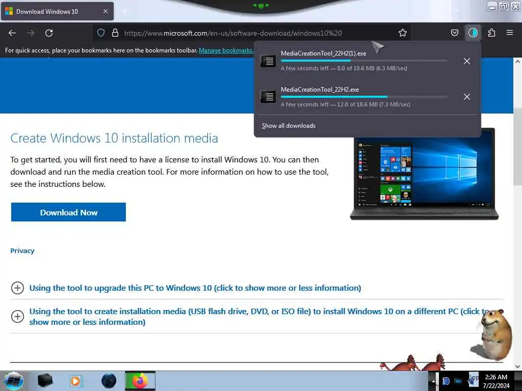The height and width of the screenshot is (391, 522).
Task: Open Show all downloads
Action: point(289,126)
